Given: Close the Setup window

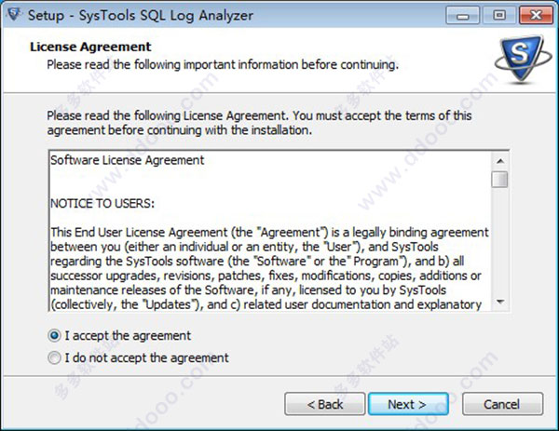Looking at the screenshot, I should click(x=536, y=16).
